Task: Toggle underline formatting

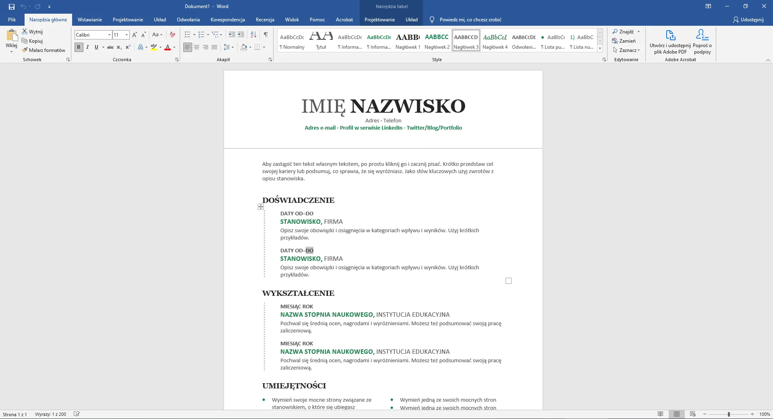Action: click(96, 47)
